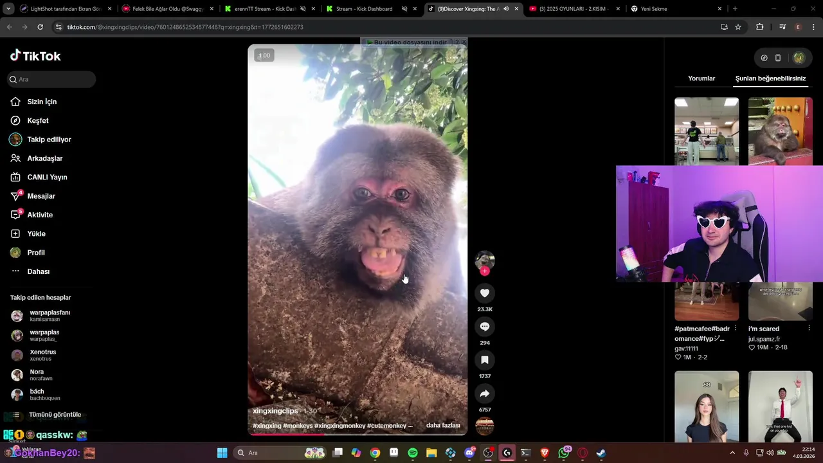Viewport: 823px width, 463px height.
Task: Open author gav.11111
Action: tap(686, 349)
